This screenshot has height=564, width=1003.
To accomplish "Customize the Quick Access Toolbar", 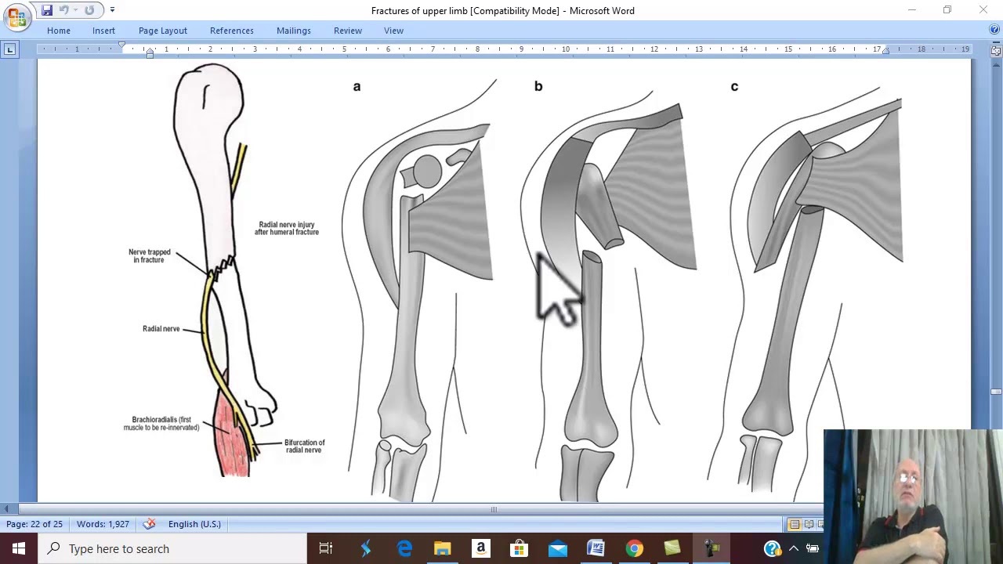I will click(x=112, y=10).
